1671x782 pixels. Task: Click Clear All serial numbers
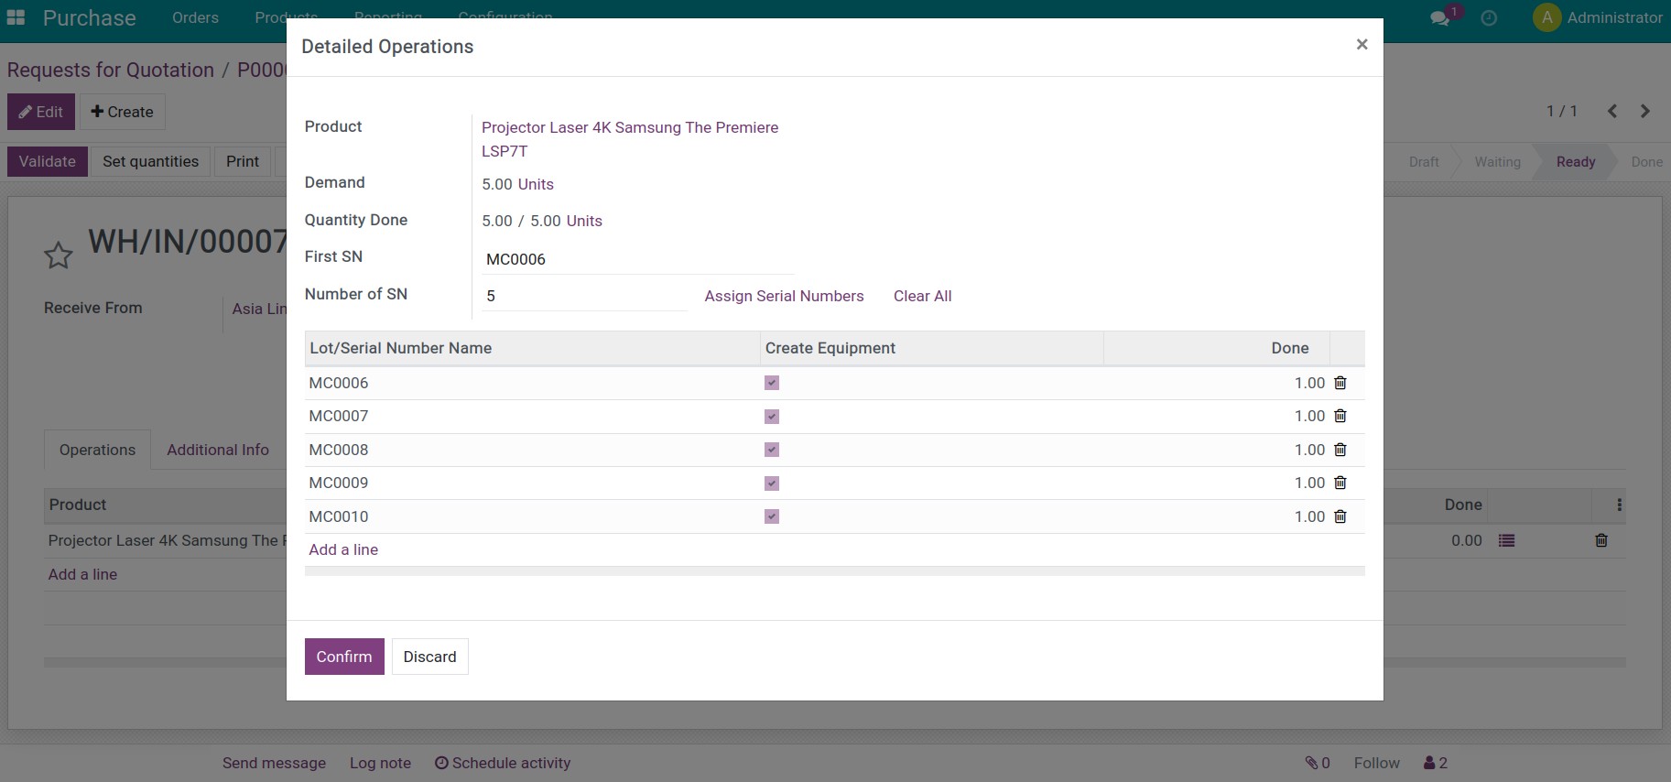922,296
